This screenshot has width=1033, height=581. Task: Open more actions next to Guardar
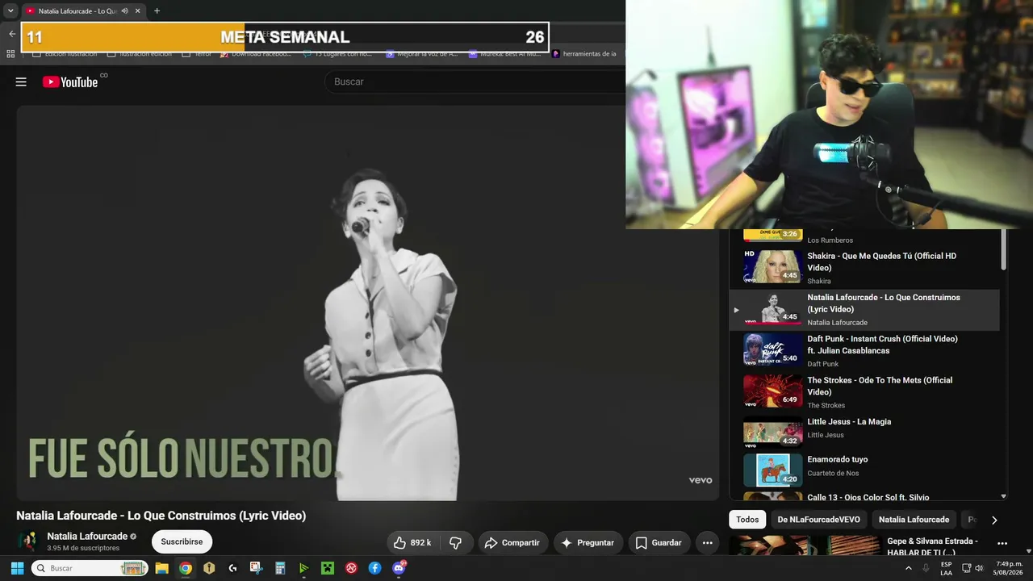(707, 543)
